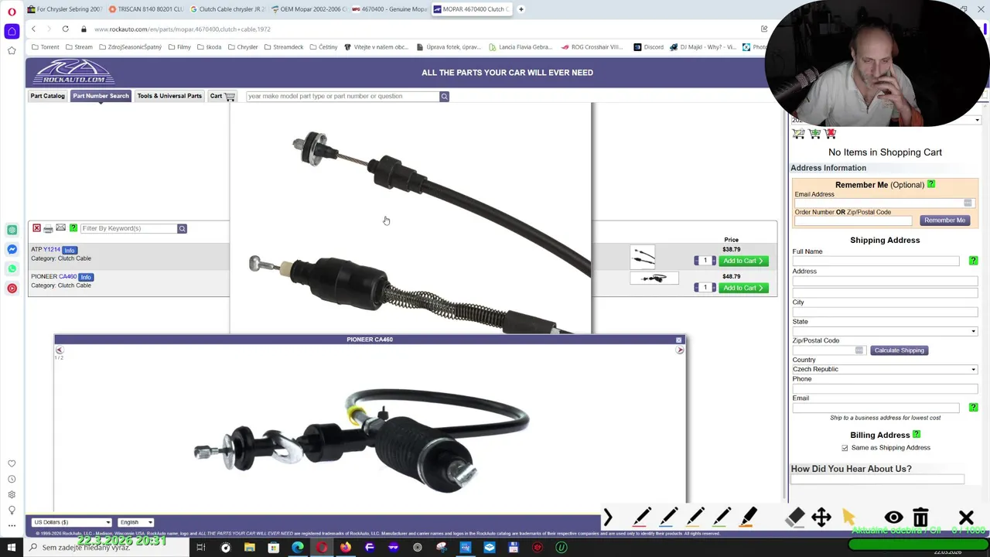Open Info for PIONEER CA460

[x=86, y=277]
